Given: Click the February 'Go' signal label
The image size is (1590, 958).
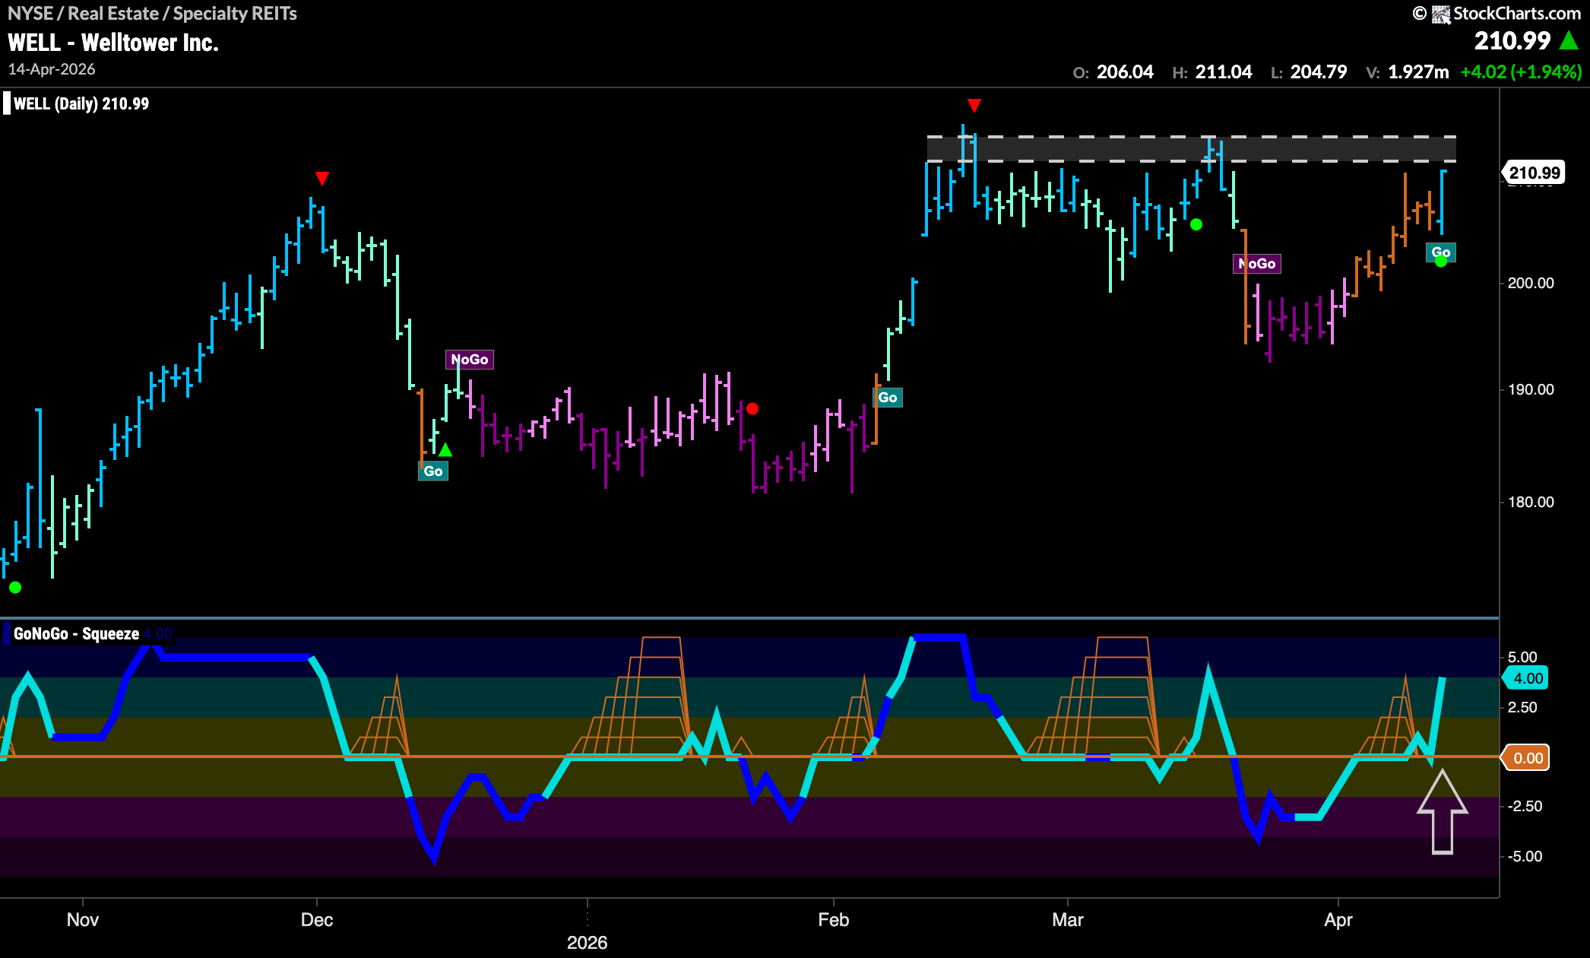Looking at the screenshot, I should point(888,398).
